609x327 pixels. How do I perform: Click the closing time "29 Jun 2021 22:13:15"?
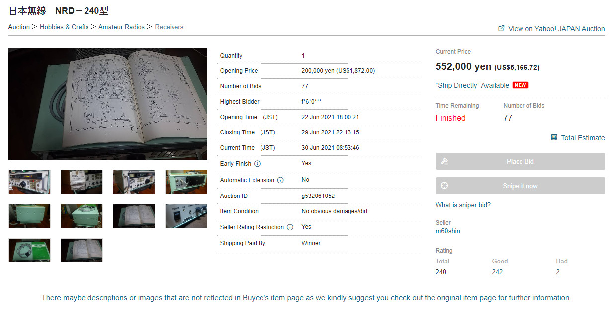coord(330,132)
